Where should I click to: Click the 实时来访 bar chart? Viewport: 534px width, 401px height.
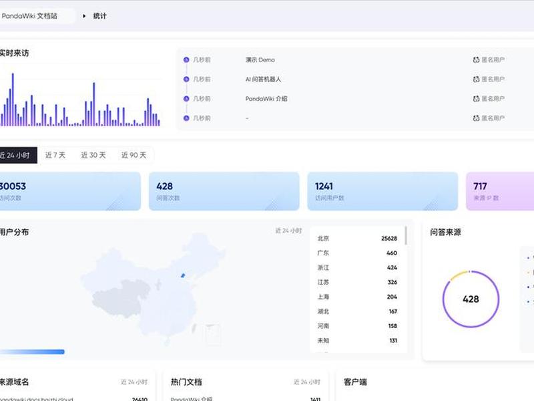[80, 100]
